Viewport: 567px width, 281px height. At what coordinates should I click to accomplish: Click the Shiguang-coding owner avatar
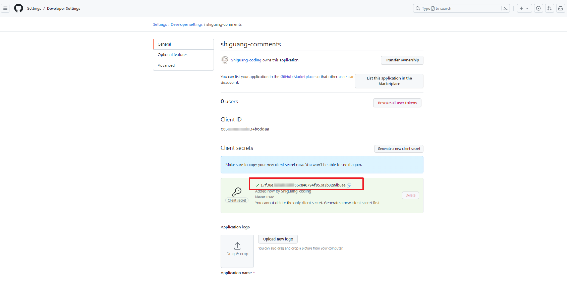tap(225, 60)
